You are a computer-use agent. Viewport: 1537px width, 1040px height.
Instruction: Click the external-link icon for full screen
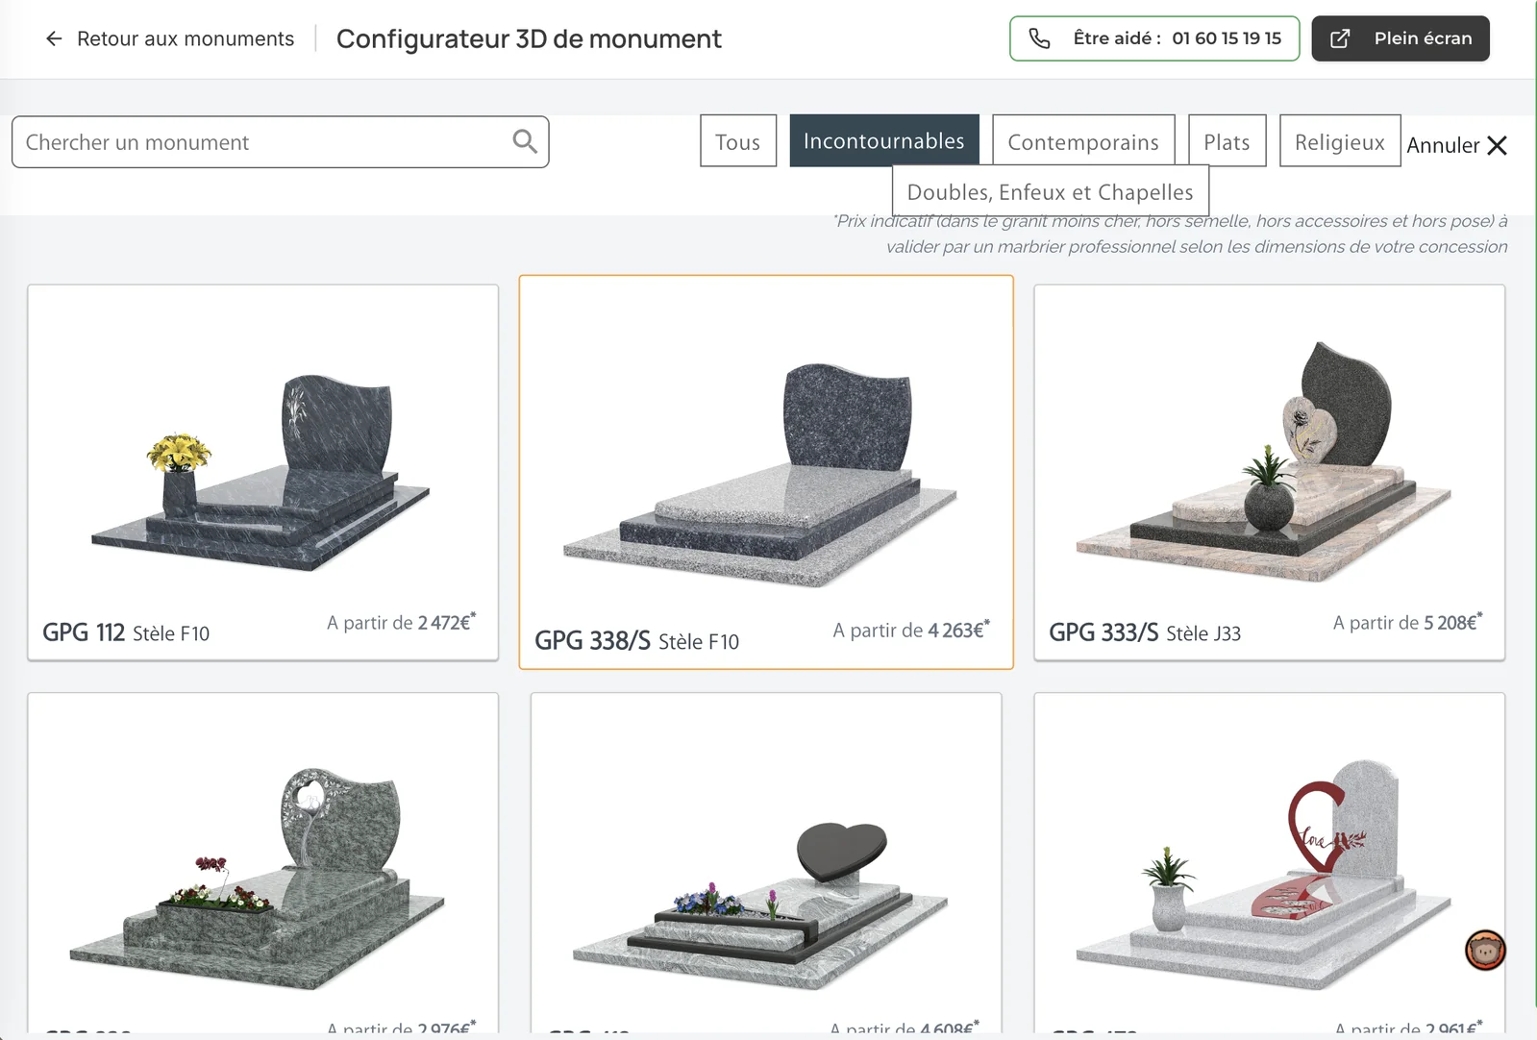(1340, 38)
